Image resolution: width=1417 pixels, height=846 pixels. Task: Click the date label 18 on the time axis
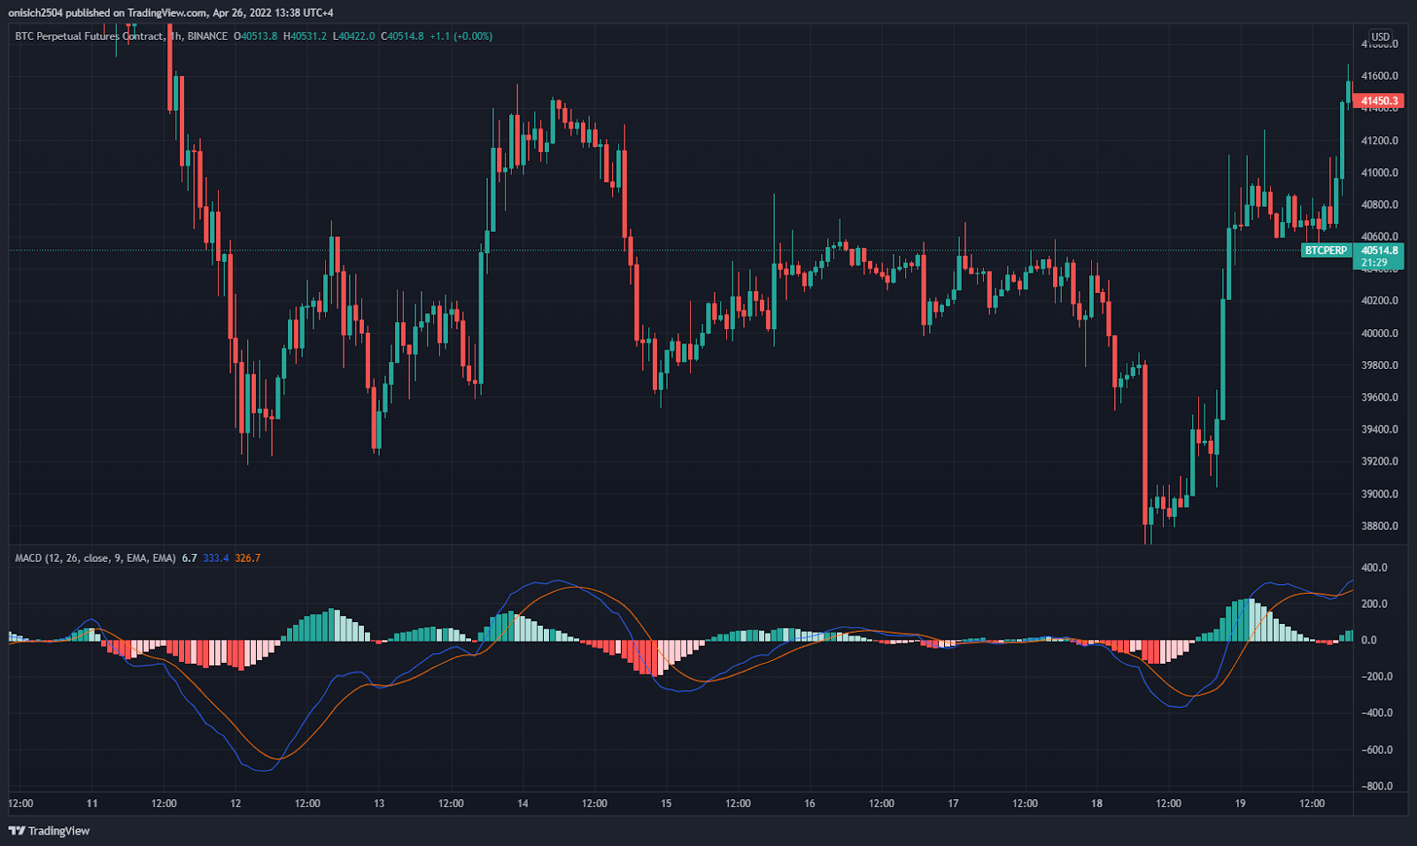(x=1096, y=804)
